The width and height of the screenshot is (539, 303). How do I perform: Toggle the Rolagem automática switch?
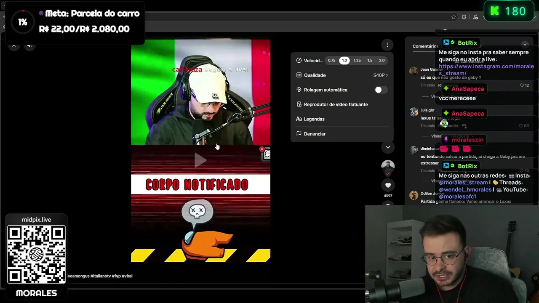coord(381,90)
